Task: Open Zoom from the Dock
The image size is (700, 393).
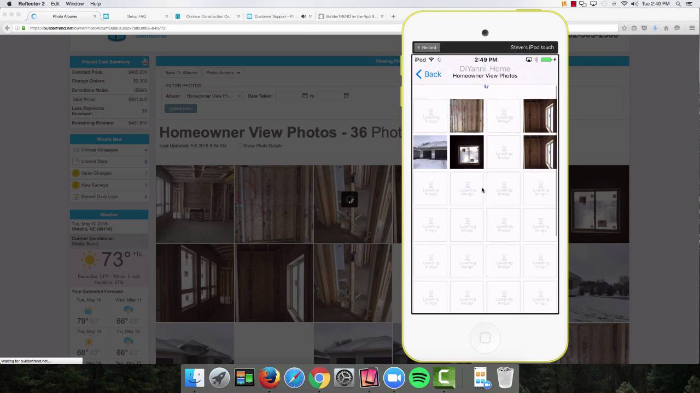Action: pyautogui.click(x=394, y=378)
